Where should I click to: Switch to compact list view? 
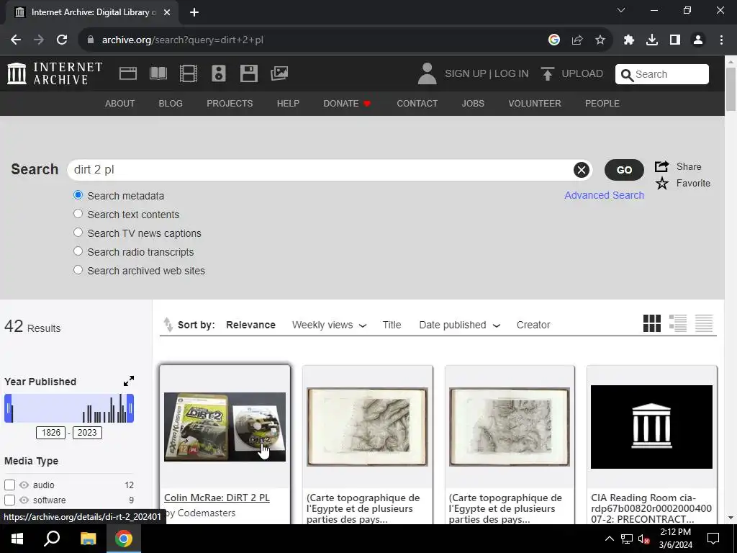pyautogui.click(x=704, y=323)
